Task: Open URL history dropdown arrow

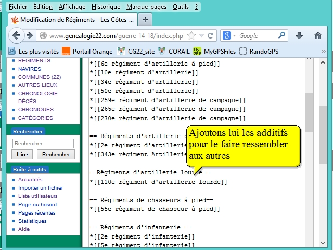Action: point(201,35)
